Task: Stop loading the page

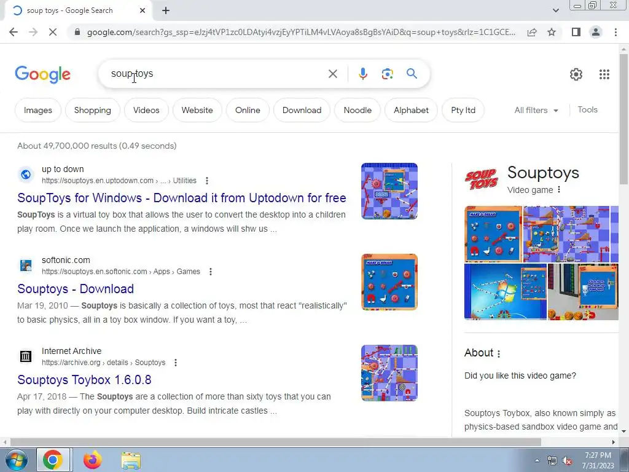Action: (53, 32)
